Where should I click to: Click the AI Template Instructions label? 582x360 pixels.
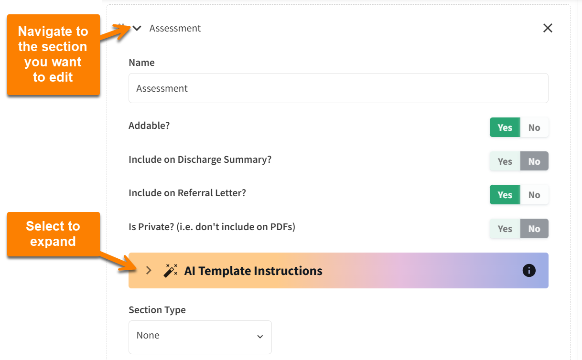click(x=253, y=270)
